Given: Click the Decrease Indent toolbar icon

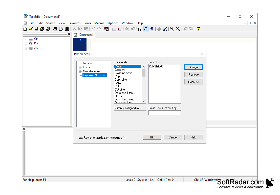Looking at the screenshot, I should [x=114, y=29].
